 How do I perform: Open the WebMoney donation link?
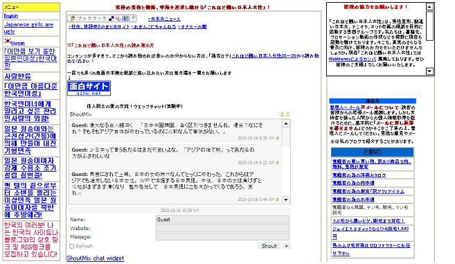click(x=352, y=59)
